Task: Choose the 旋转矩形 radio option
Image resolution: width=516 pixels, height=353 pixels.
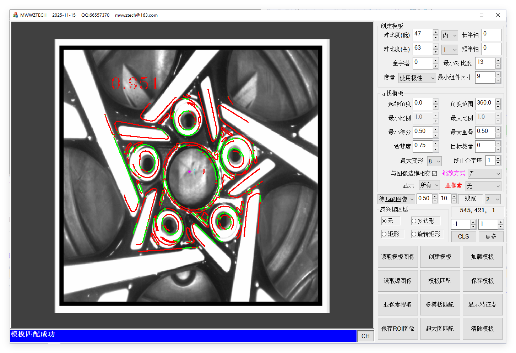Action: coord(414,234)
